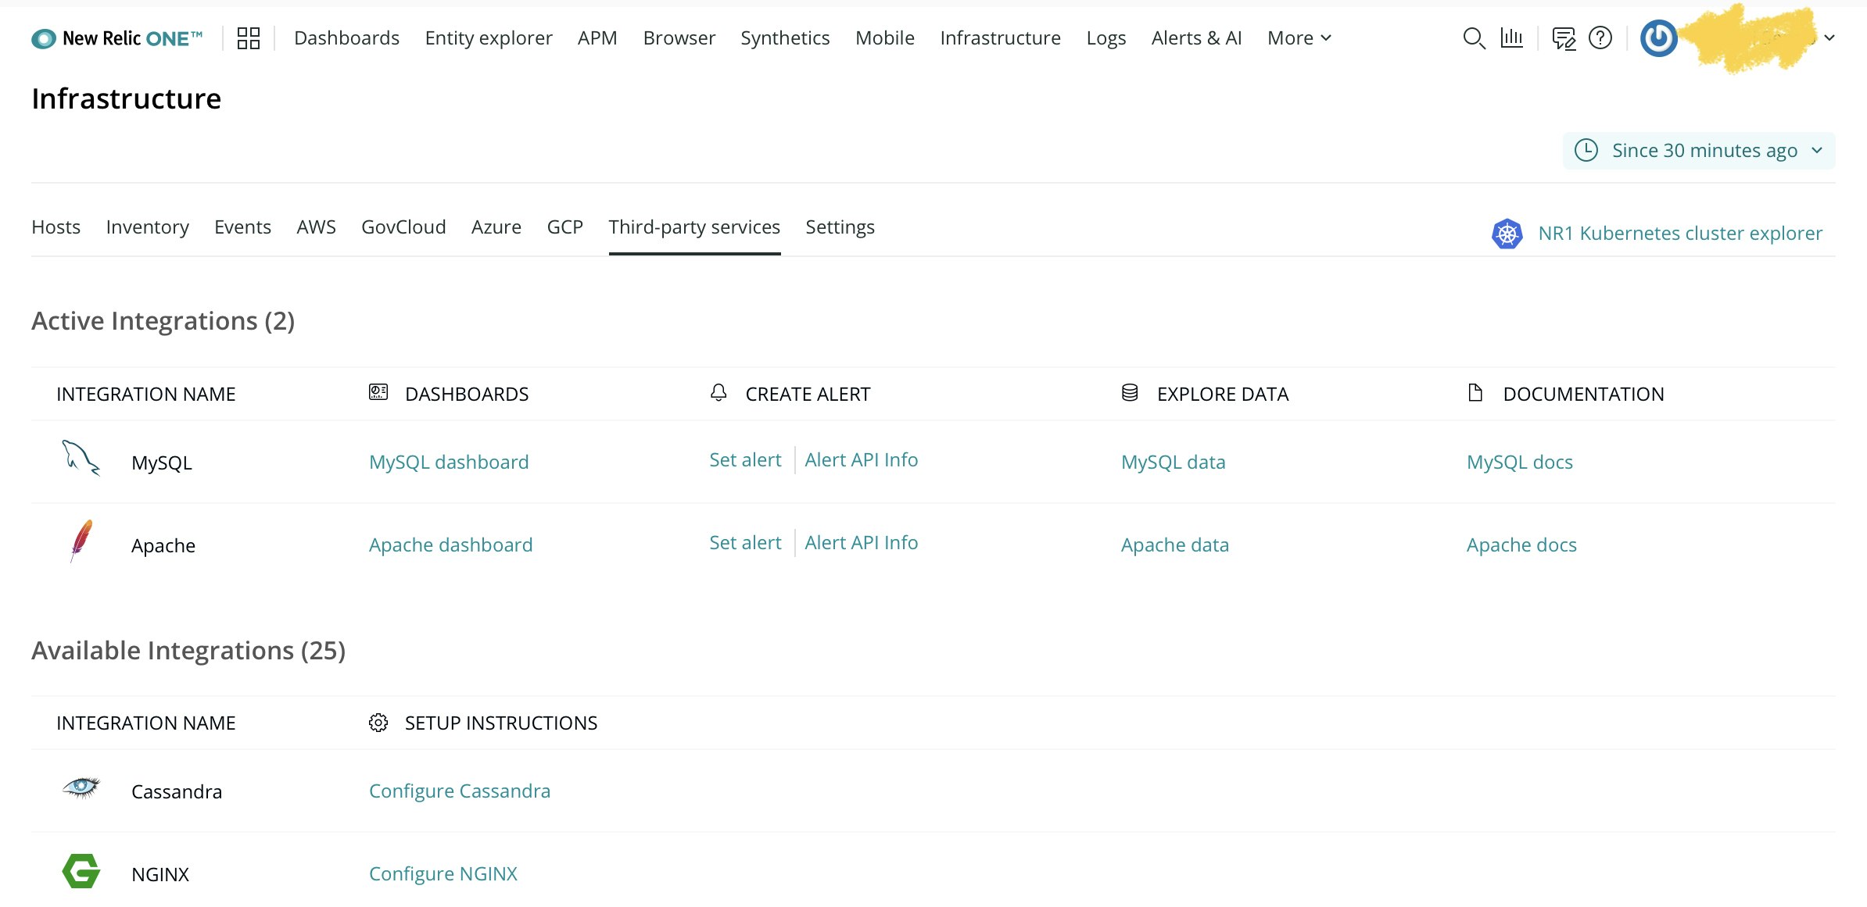Click the feedback chat icon
The image size is (1867, 907).
[1563, 38]
